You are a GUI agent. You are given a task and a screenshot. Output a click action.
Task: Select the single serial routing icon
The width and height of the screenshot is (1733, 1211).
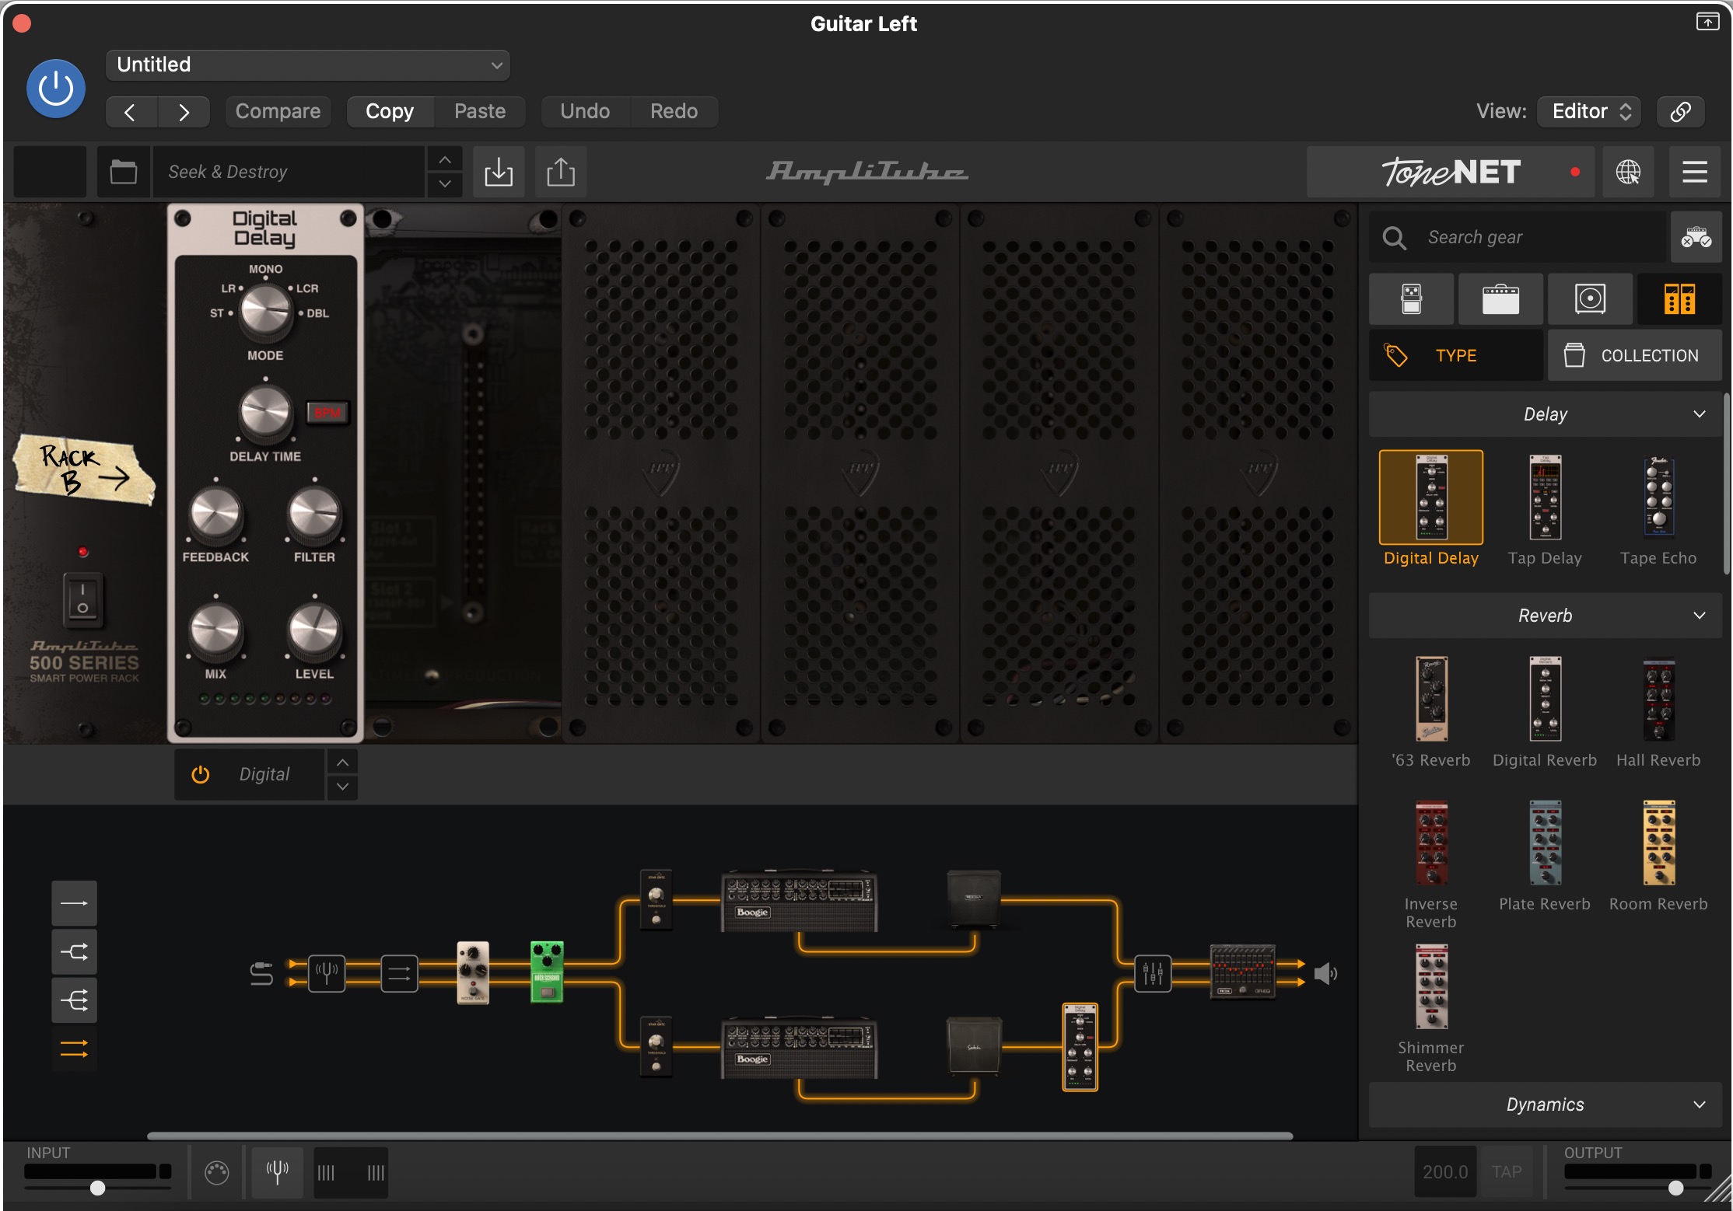(74, 903)
